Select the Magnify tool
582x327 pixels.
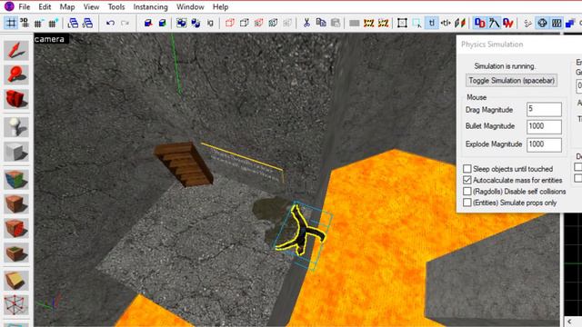coord(16,74)
